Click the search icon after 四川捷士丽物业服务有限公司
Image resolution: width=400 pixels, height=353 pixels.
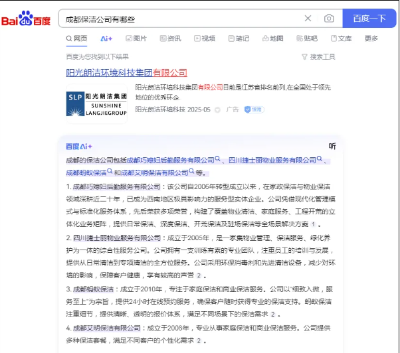[x=320, y=160]
